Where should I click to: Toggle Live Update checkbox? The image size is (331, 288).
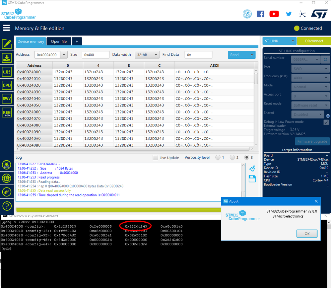(x=155, y=158)
